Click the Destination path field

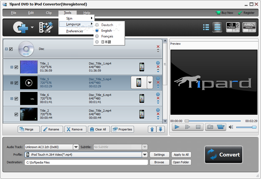pos(86,162)
